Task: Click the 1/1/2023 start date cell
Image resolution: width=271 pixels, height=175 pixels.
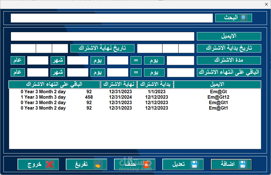Action: (x=157, y=92)
